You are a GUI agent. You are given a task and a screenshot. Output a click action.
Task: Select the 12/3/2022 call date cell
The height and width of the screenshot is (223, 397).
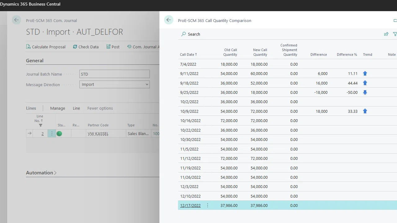[189, 186]
